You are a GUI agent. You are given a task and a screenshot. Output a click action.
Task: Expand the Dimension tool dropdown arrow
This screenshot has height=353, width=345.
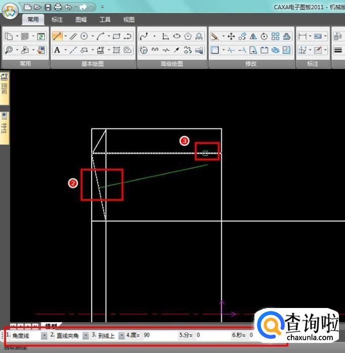pyautogui.click(x=310, y=36)
